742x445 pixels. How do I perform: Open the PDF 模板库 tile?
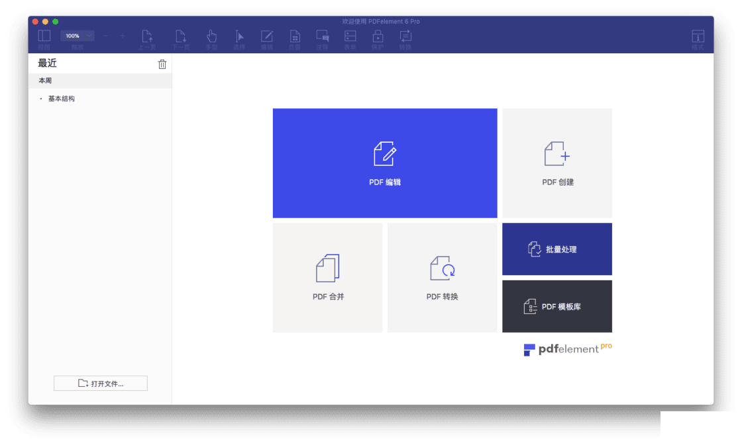point(557,306)
